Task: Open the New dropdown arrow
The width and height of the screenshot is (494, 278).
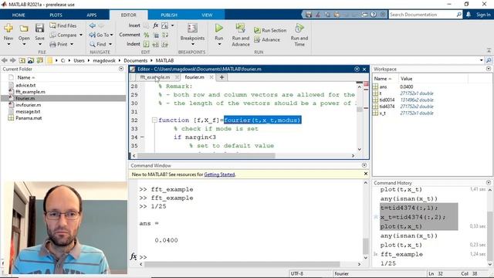Action: pos(8,45)
